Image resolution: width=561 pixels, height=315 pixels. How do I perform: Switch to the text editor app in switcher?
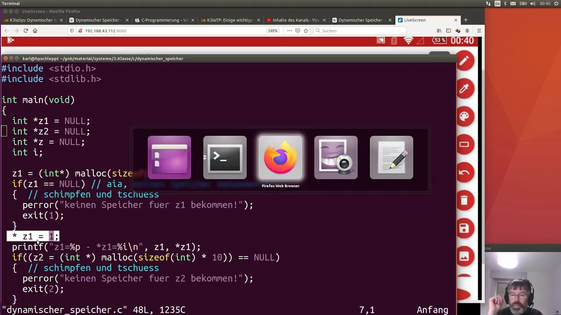391,157
